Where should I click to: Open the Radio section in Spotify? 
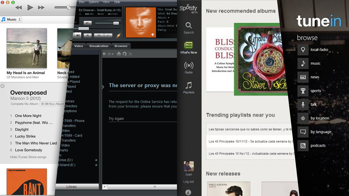coord(188,68)
